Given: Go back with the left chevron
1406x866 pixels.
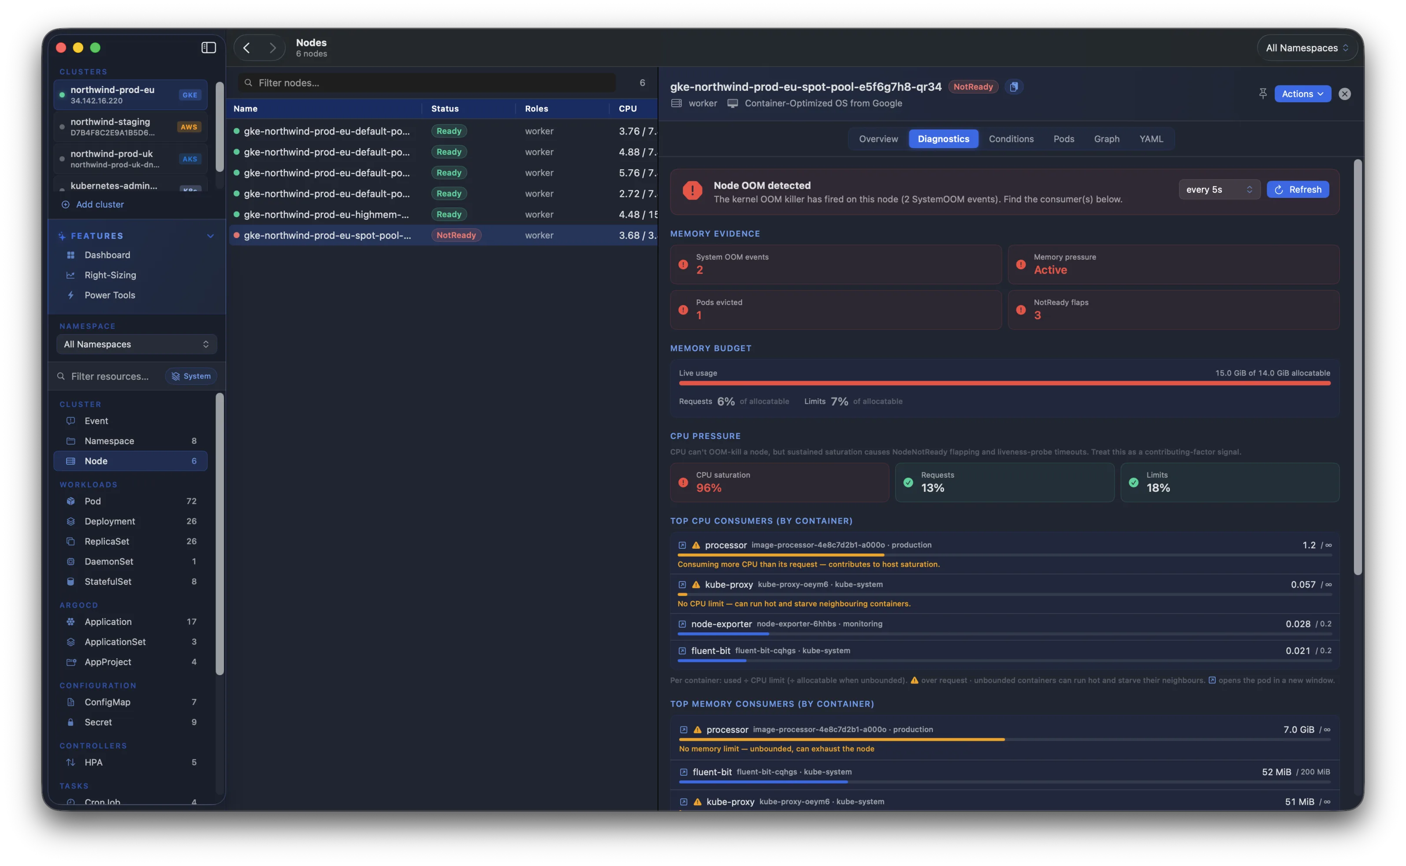Looking at the screenshot, I should click(247, 48).
